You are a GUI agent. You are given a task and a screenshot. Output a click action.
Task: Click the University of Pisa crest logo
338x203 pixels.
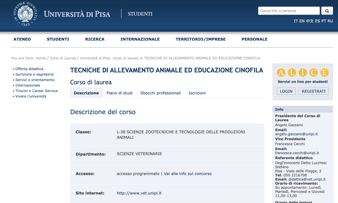25,14
